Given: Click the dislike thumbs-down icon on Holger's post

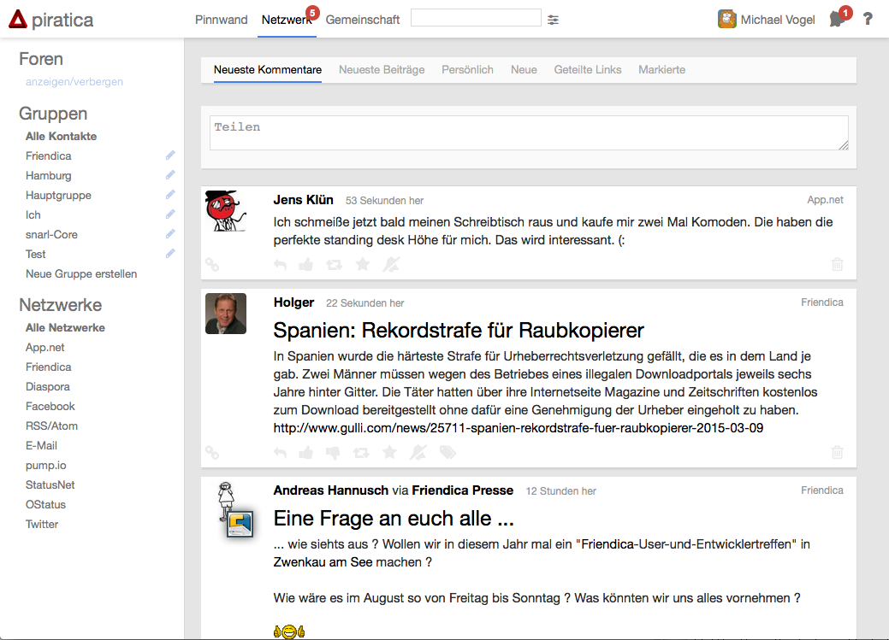Looking at the screenshot, I should [x=334, y=453].
